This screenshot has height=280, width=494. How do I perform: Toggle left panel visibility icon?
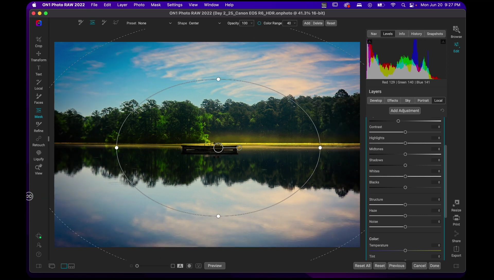(x=39, y=266)
